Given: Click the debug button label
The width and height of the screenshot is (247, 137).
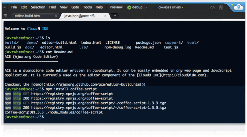Looking at the screenshot, I should (x=137, y=7).
